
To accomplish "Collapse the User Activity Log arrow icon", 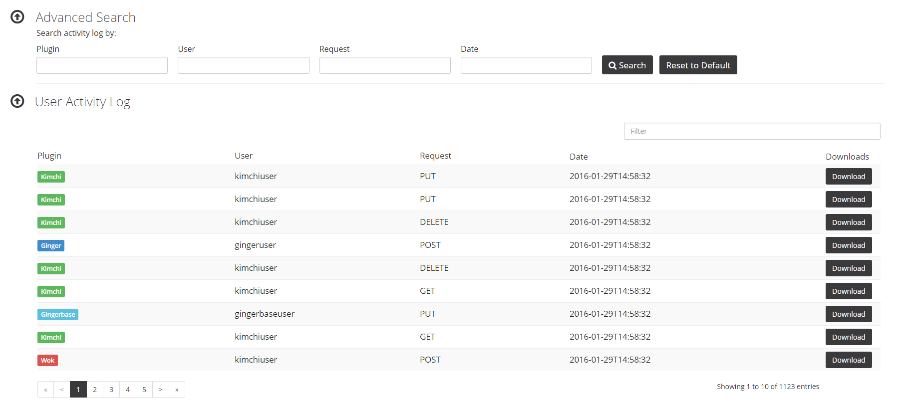I will pyautogui.click(x=17, y=101).
